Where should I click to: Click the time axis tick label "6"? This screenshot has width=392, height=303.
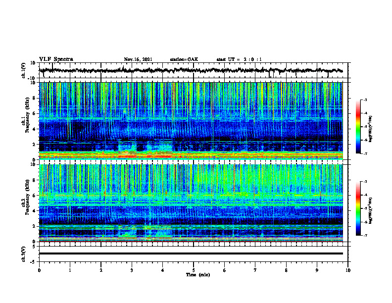click(225, 270)
